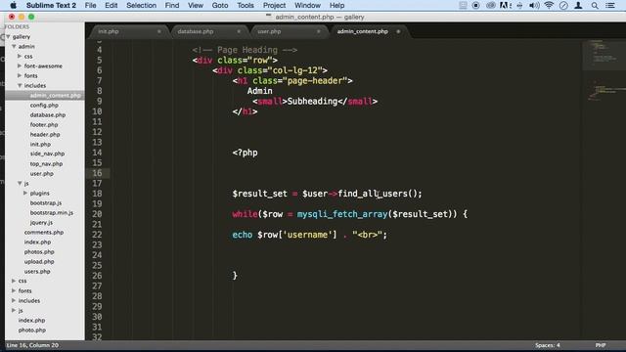
Task: Click line number 20 in the gutter
Action: pyautogui.click(x=97, y=214)
